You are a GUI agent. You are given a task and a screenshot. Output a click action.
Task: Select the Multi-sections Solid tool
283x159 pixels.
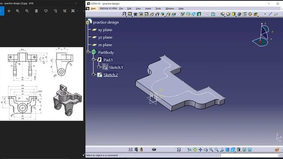(168, 14)
